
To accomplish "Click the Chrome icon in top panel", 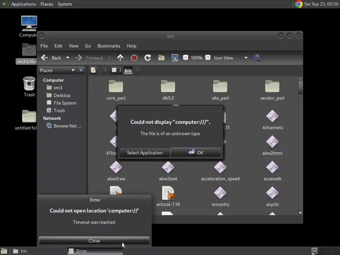I will point(299,4).
